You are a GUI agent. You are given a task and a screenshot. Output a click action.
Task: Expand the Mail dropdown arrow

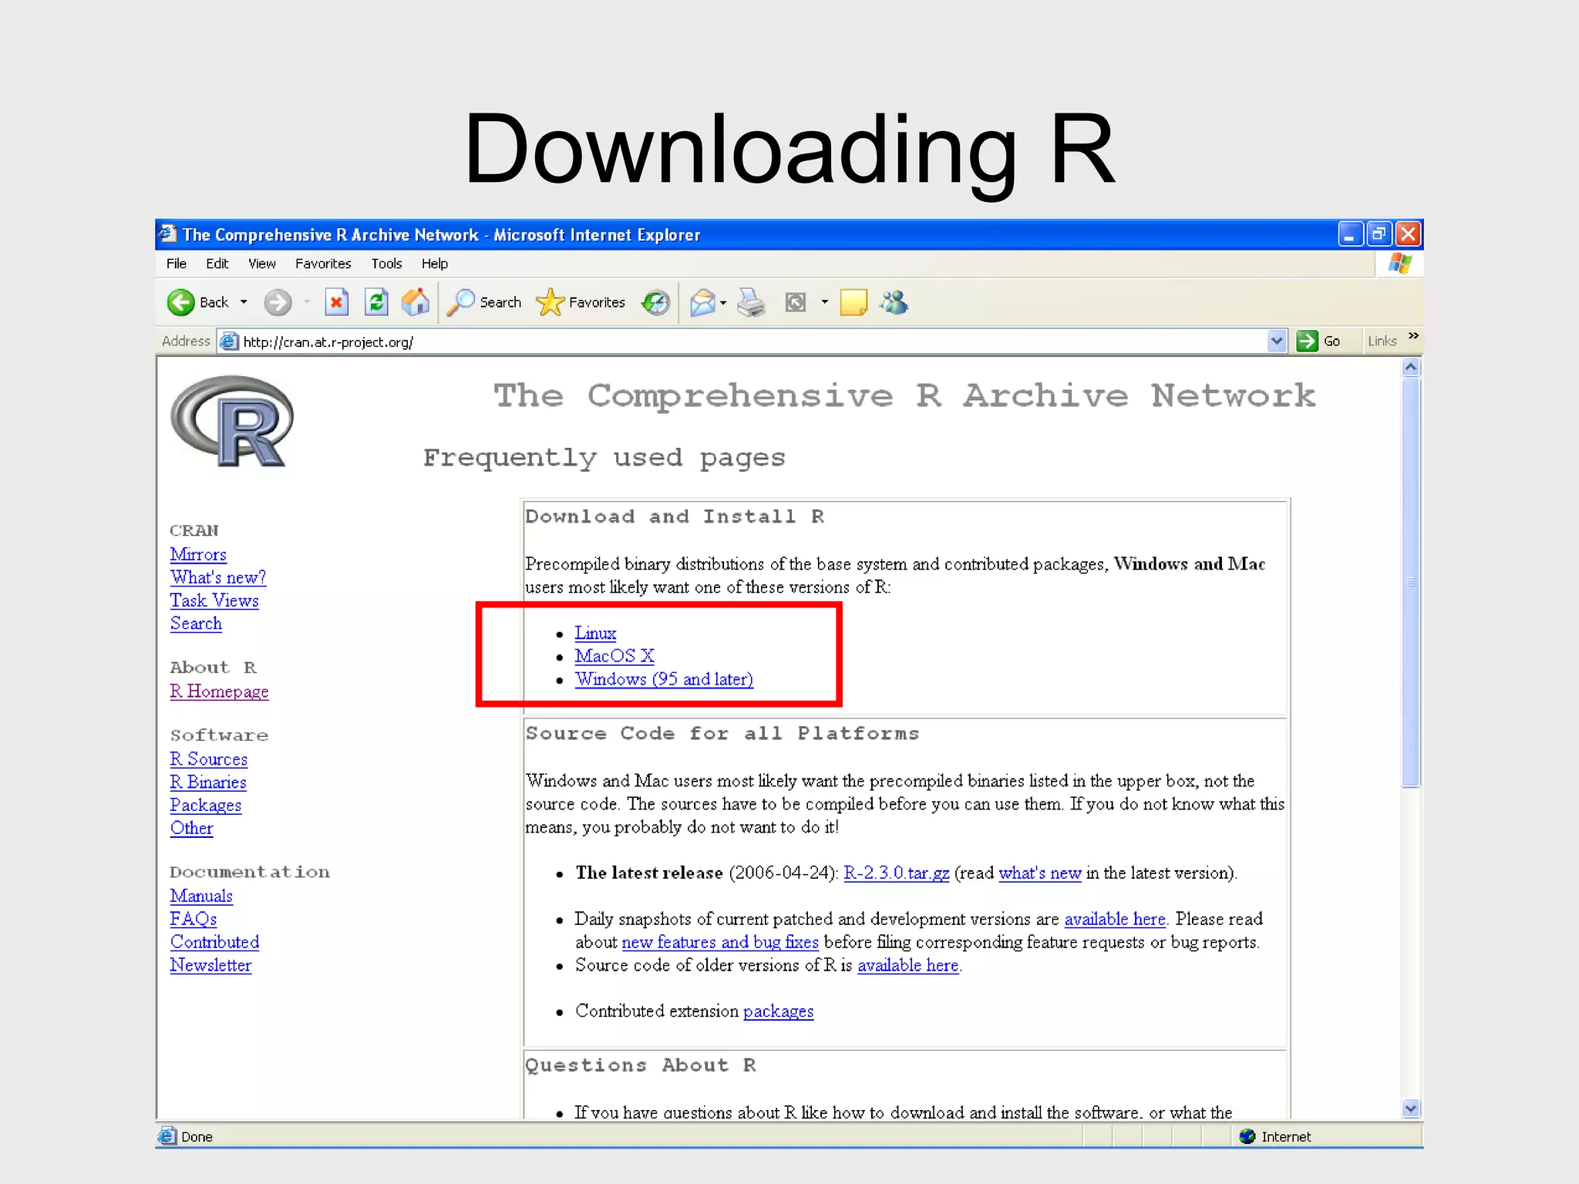723,303
